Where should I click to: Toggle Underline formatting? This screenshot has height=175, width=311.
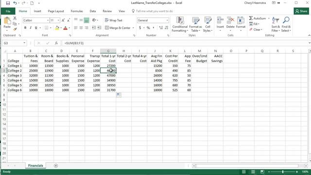tap(36, 28)
